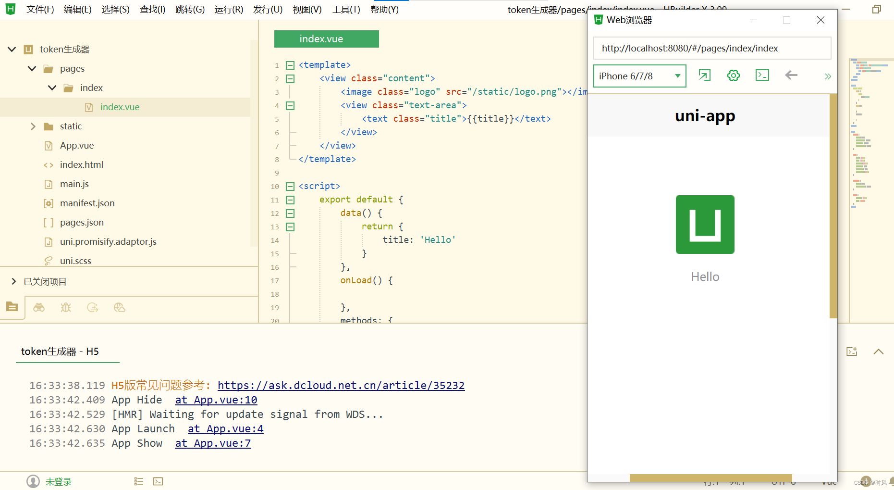Screen dimensions: 894x490
Task: Open the 编辑(E) menu
Action: (78, 10)
